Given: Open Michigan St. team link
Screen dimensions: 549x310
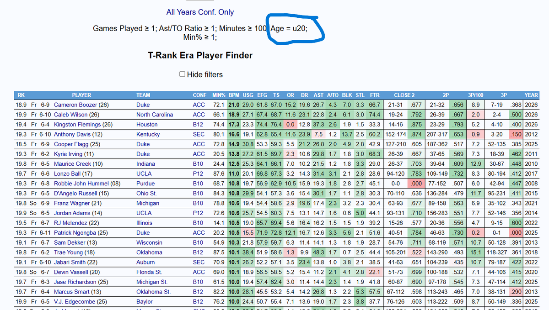Looking at the screenshot, I should click(152, 282).
